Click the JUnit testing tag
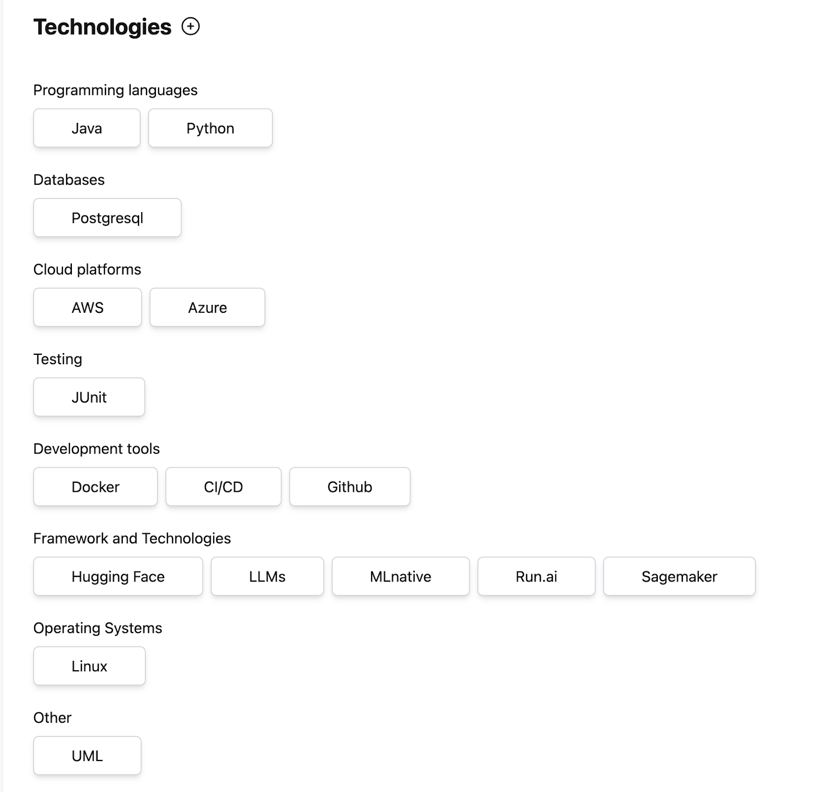 tap(89, 397)
